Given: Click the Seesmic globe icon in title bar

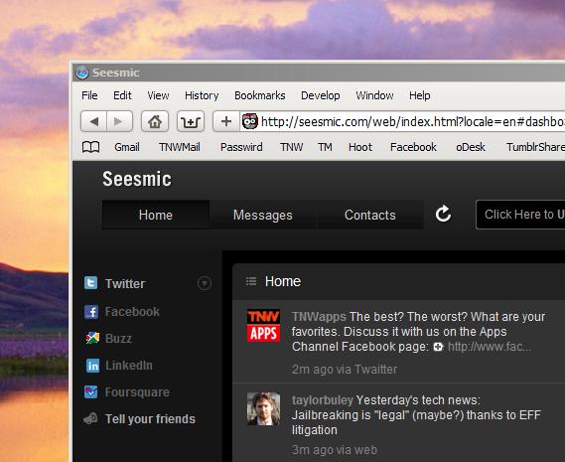Looking at the screenshot, I should tap(82, 73).
